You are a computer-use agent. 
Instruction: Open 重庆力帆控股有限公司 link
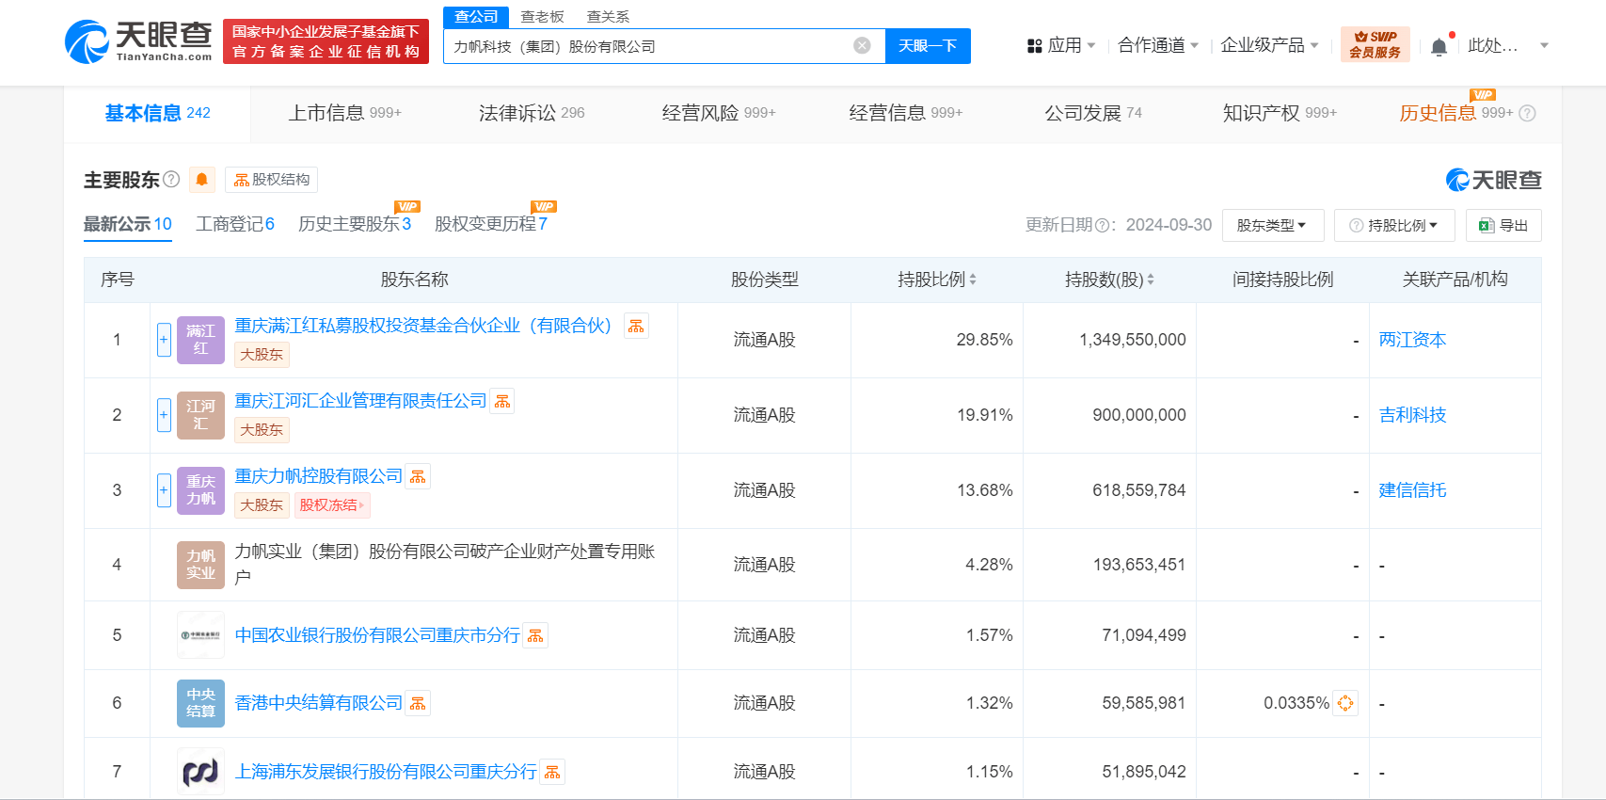(x=318, y=476)
